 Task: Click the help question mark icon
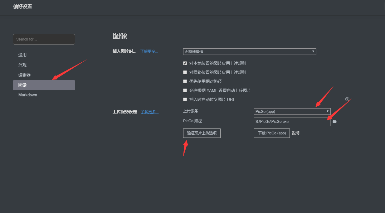point(347,99)
